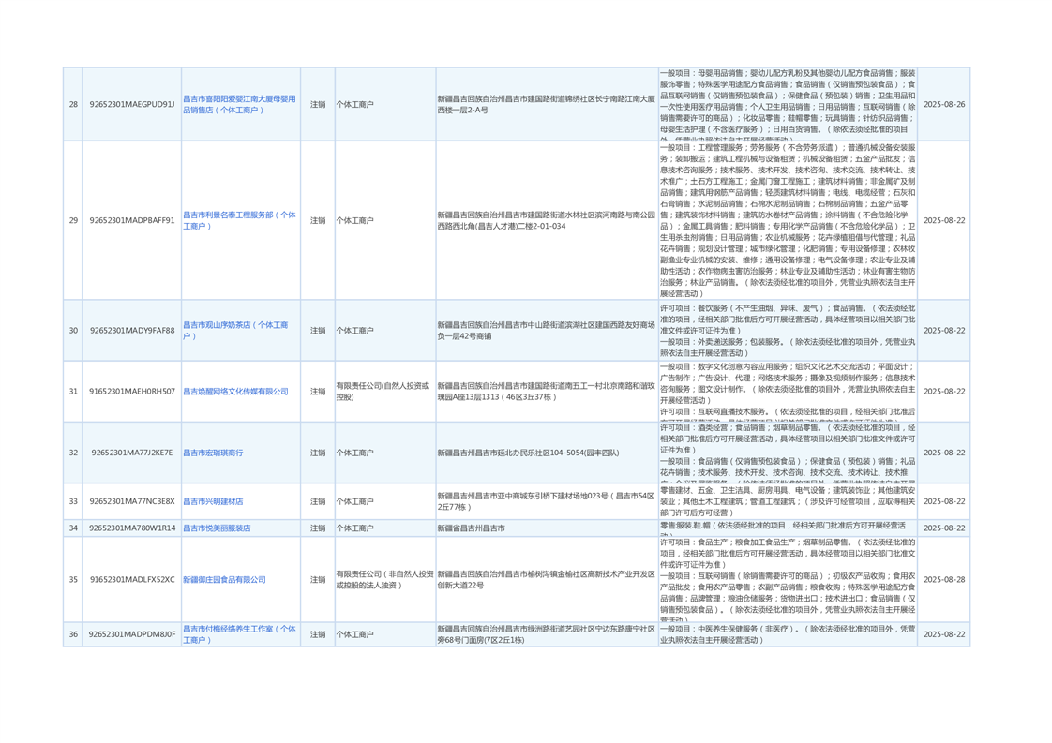
Task: Click the scope starting 零售建材、五金、卫生洁具
Action: click(788, 501)
